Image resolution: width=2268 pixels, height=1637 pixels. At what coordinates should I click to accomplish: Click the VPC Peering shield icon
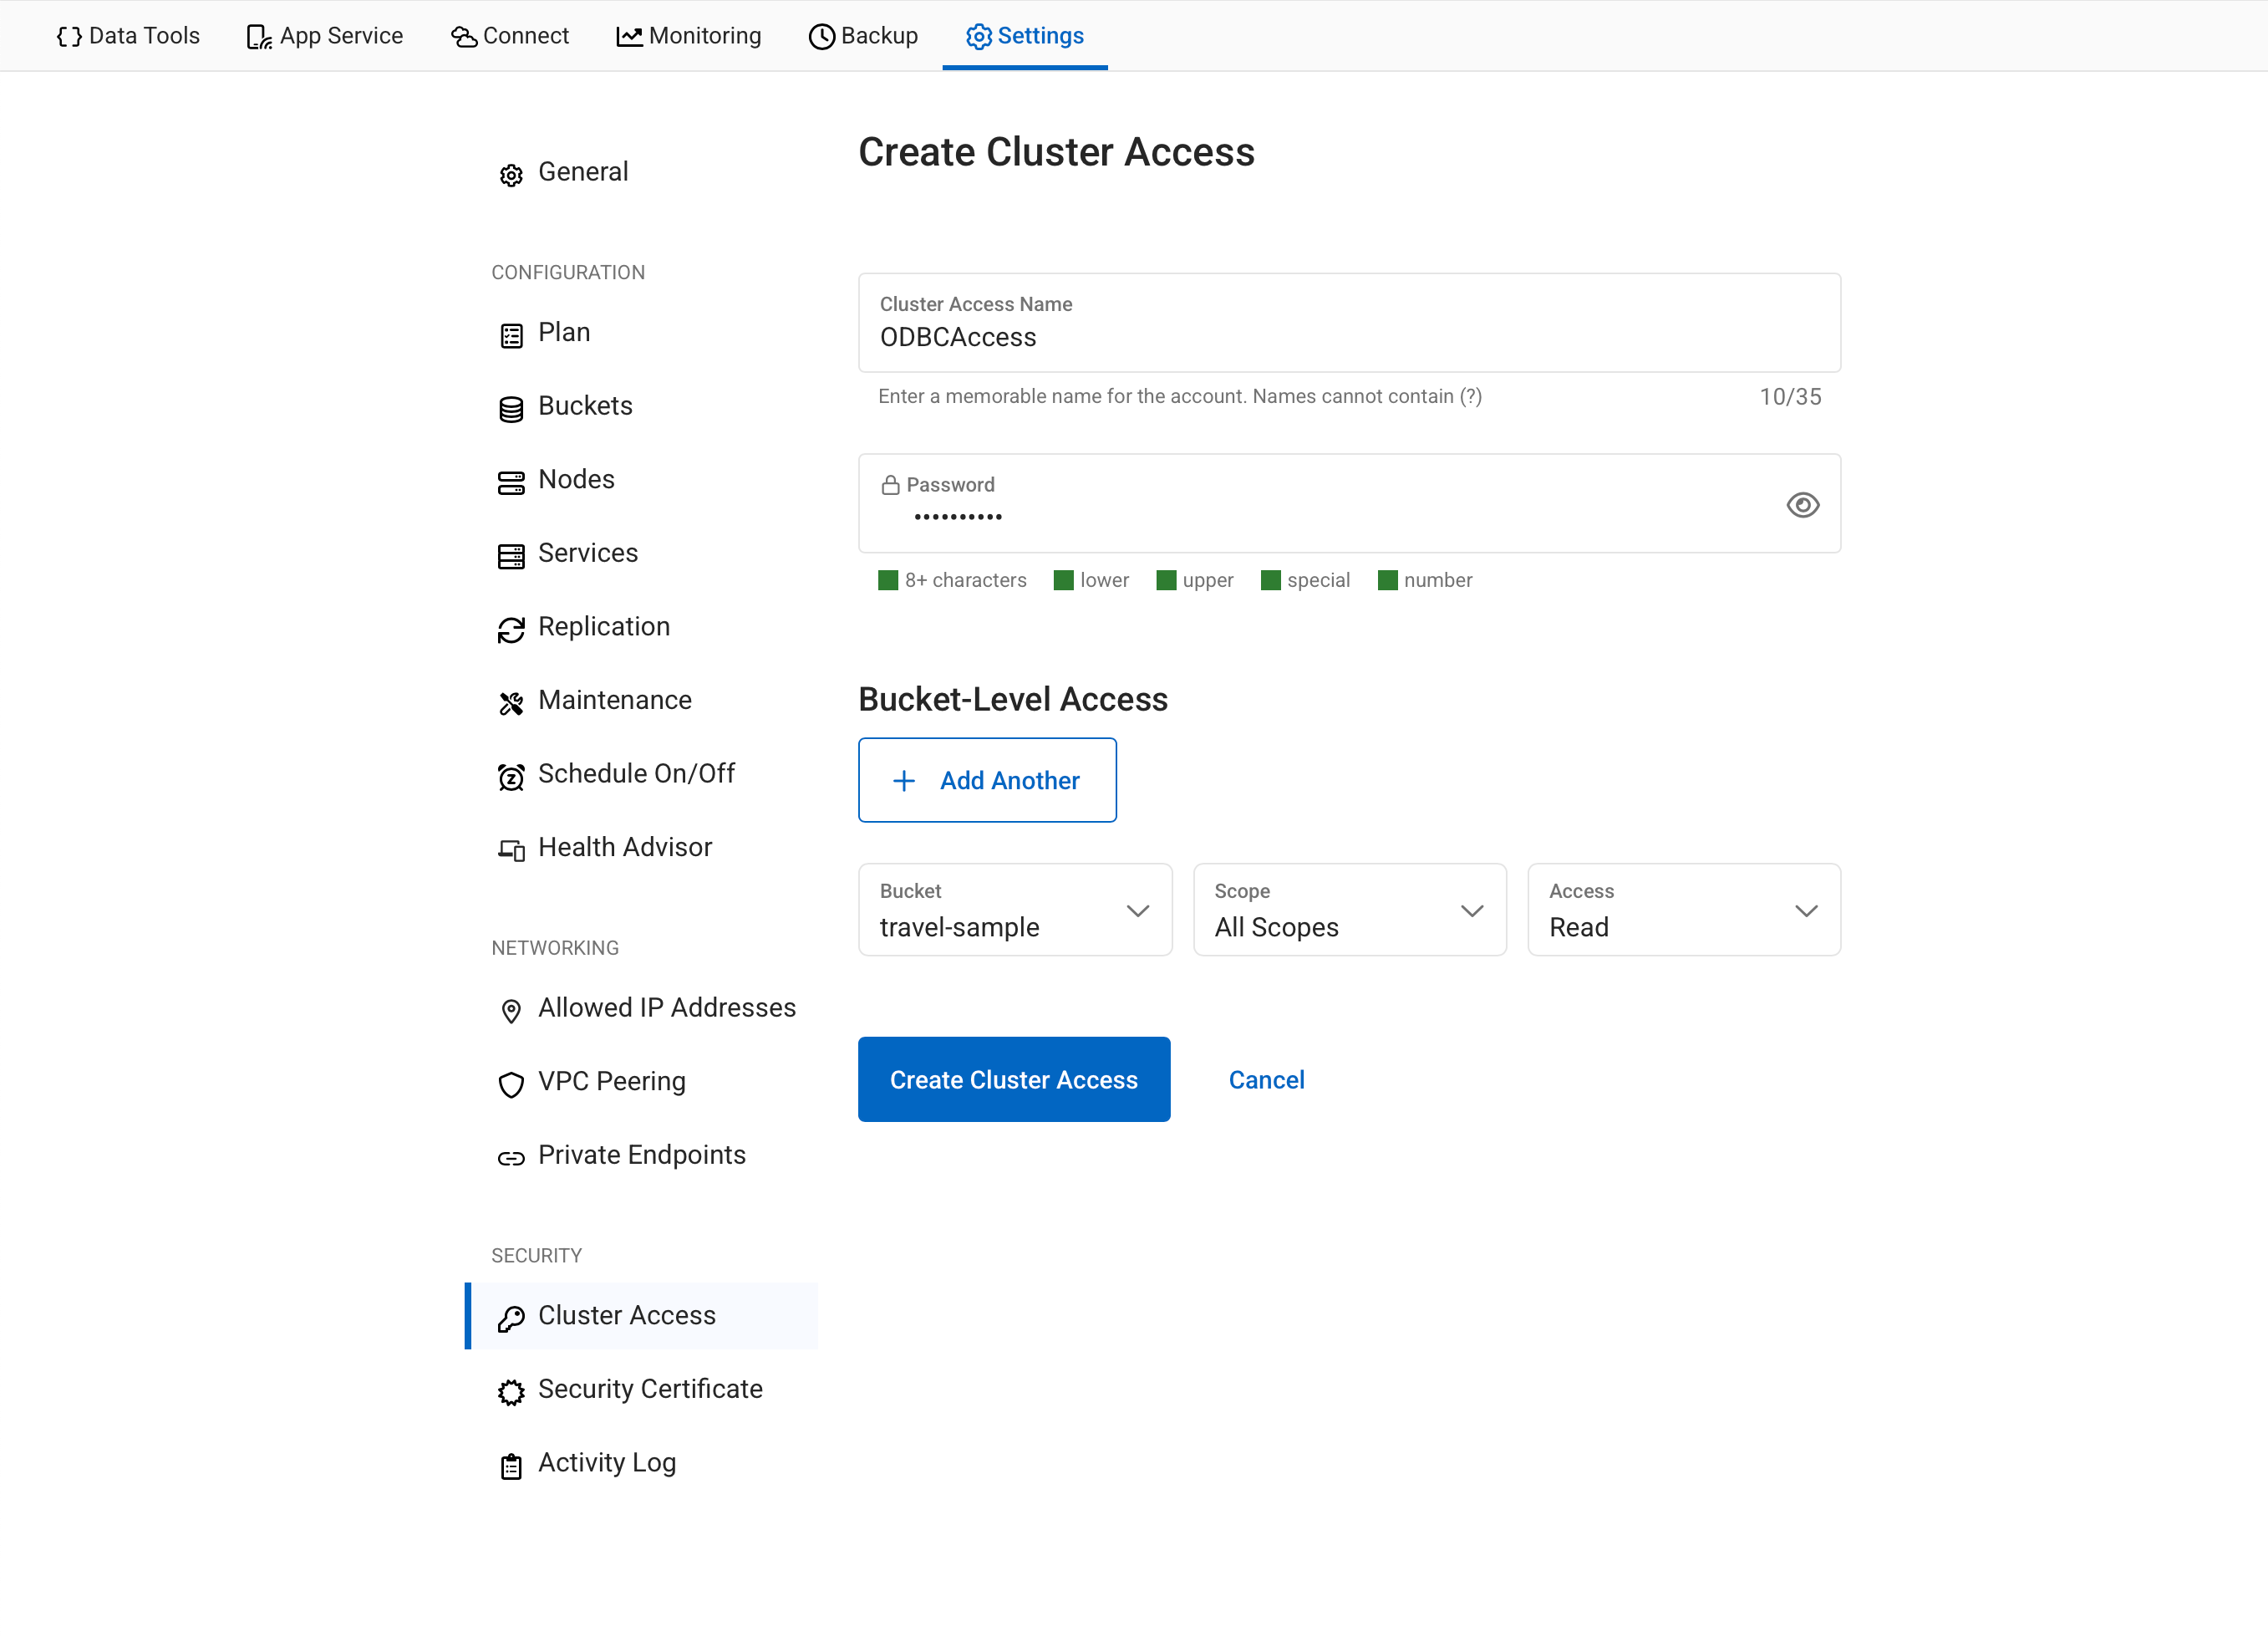click(511, 1084)
